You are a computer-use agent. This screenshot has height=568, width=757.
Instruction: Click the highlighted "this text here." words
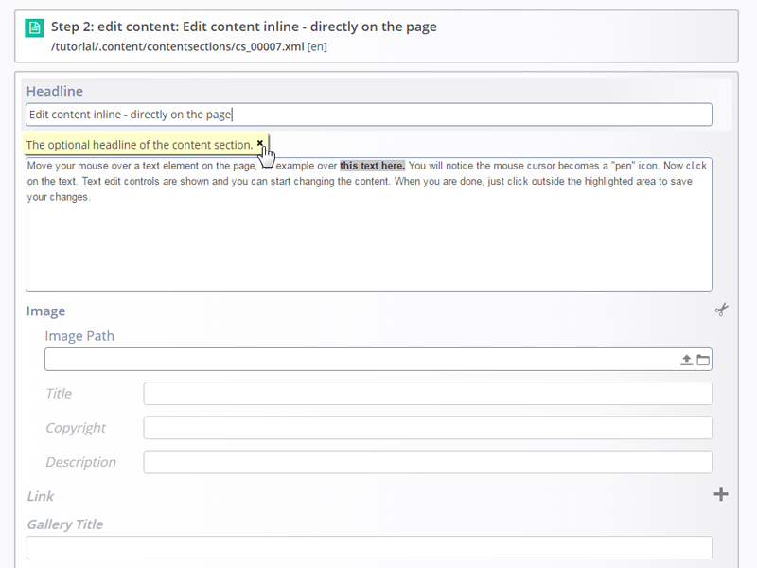pyautogui.click(x=372, y=166)
